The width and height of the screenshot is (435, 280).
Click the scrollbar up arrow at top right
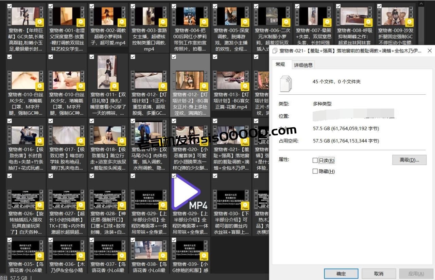coord(421,3)
